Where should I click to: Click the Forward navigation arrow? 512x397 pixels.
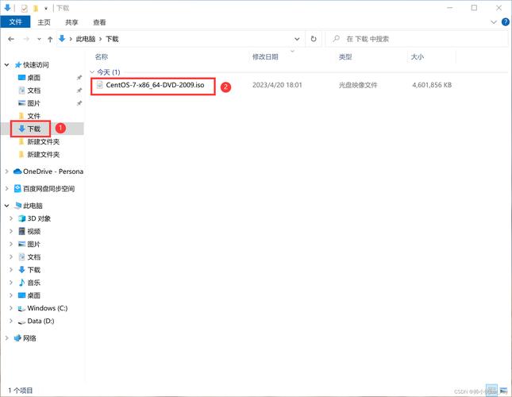coord(26,39)
